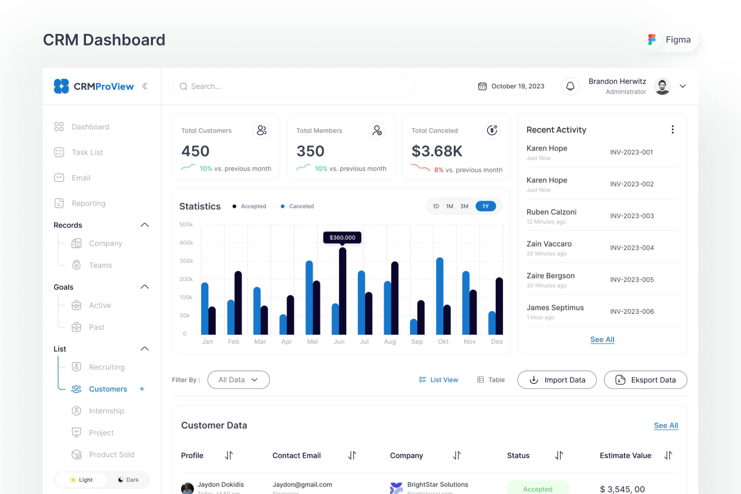Collapse sidebar with double-chevron icon
Screen dimensions: 741x494
pyautogui.click(x=145, y=86)
